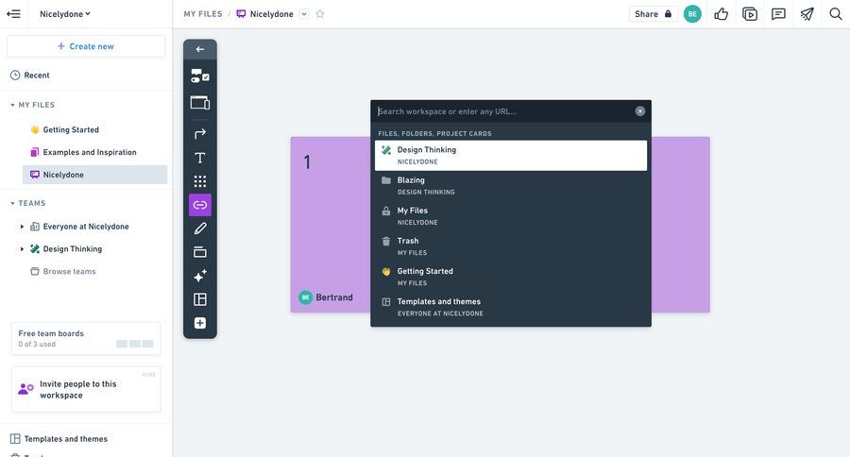Click the Nicelydone breadcrumb title
Screen dimensions: 850x457
(x=271, y=14)
